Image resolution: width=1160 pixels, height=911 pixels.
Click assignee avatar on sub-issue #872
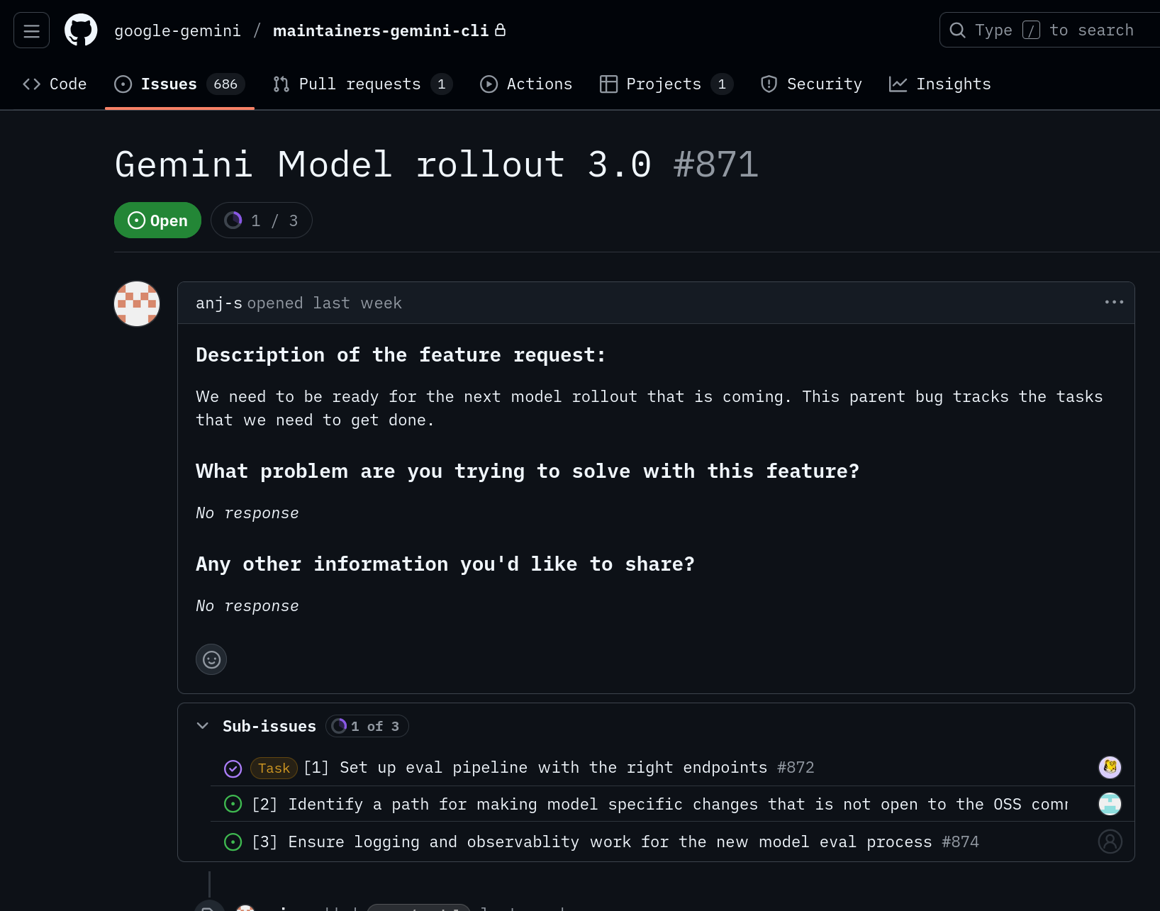tap(1110, 767)
